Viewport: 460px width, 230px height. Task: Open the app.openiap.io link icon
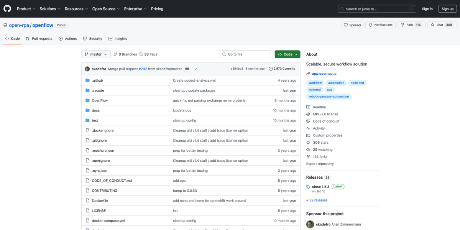click(x=308, y=74)
